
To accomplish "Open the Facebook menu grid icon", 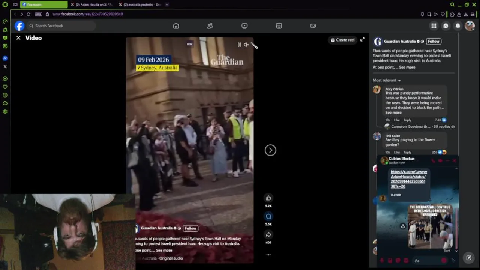I will tap(433, 26).
